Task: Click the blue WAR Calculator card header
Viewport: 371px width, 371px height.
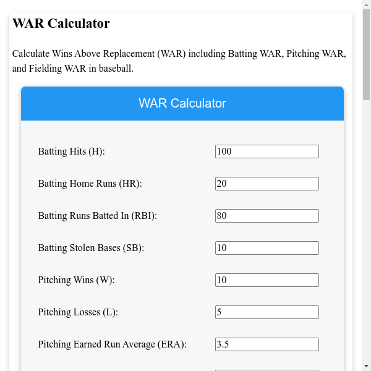Action: 182,103
